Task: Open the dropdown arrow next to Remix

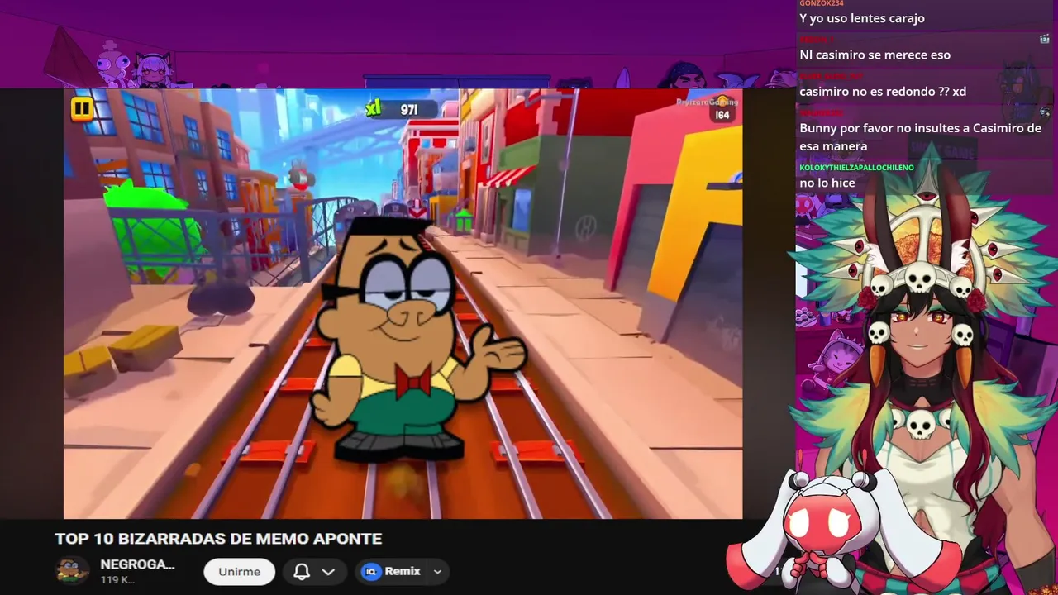Action: pyautogui.click(x=437, y=572)
